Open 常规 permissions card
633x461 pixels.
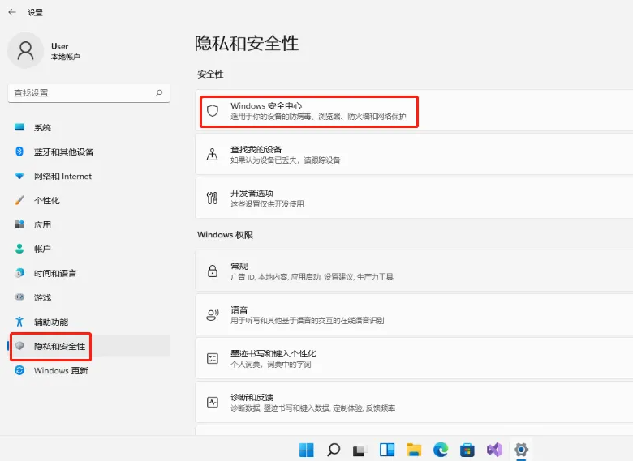414,271
